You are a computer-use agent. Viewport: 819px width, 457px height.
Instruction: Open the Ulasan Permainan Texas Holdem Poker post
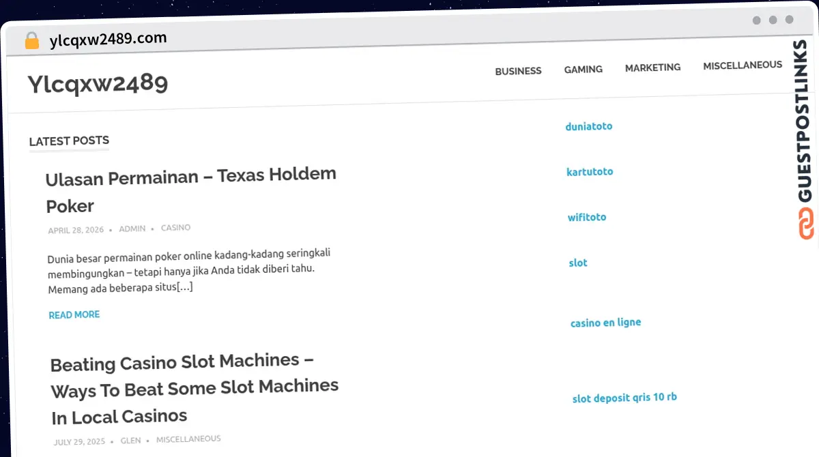[x=191, y=190]
